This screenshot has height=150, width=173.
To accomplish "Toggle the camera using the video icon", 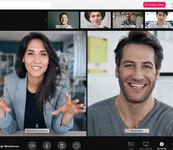I will click(x=32, y=145).
